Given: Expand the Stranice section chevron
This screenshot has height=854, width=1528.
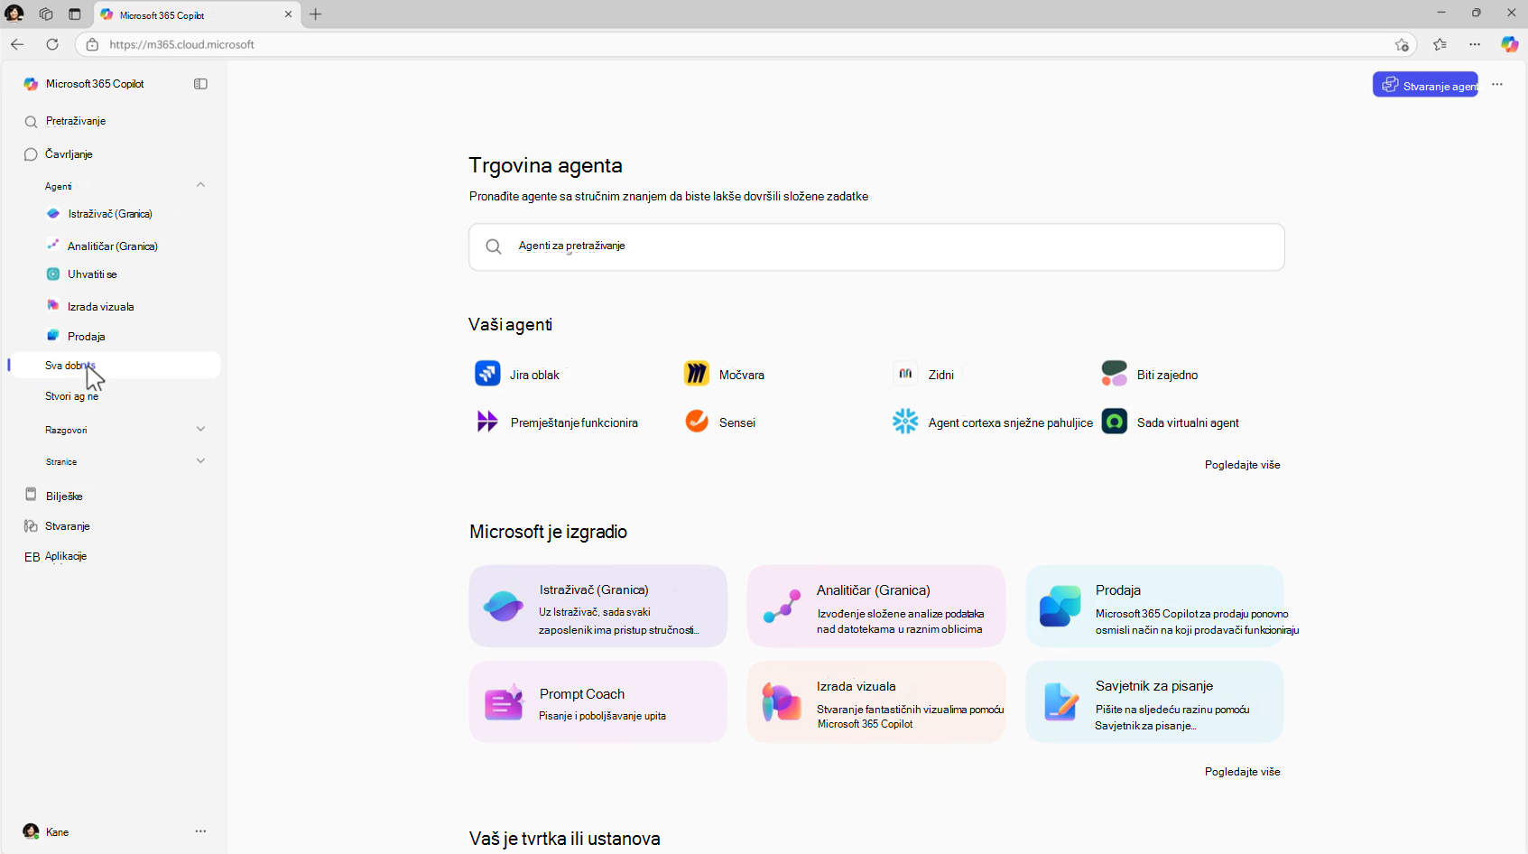Looking at the screenshot, I should 200,461.
